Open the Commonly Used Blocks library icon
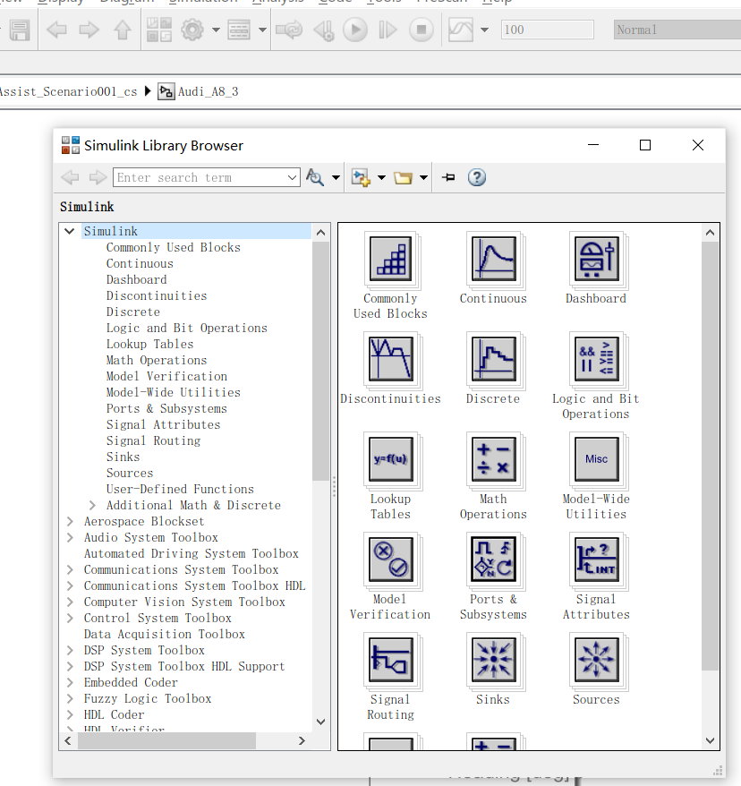The image size is (741, 786). coord(391,260)
